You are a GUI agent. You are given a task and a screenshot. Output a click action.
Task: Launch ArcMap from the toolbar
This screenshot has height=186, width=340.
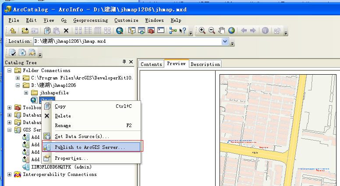[120, 31]
